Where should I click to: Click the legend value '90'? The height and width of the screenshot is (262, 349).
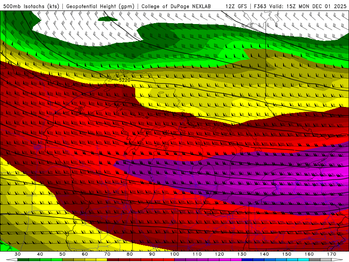click(152, 254)
